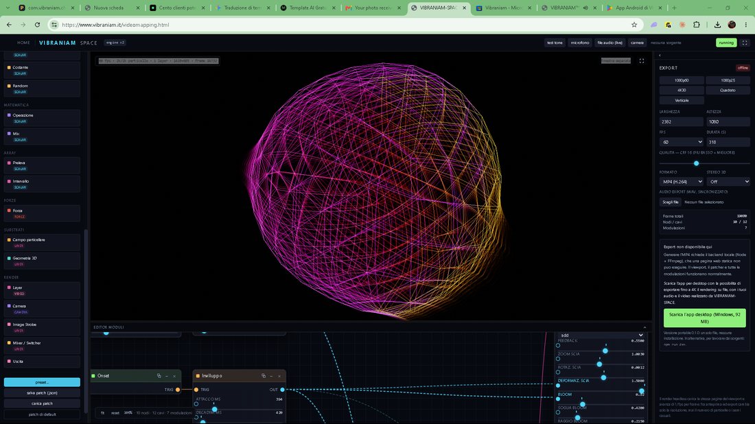Toggle the microfono audio source

coord(580,43)
